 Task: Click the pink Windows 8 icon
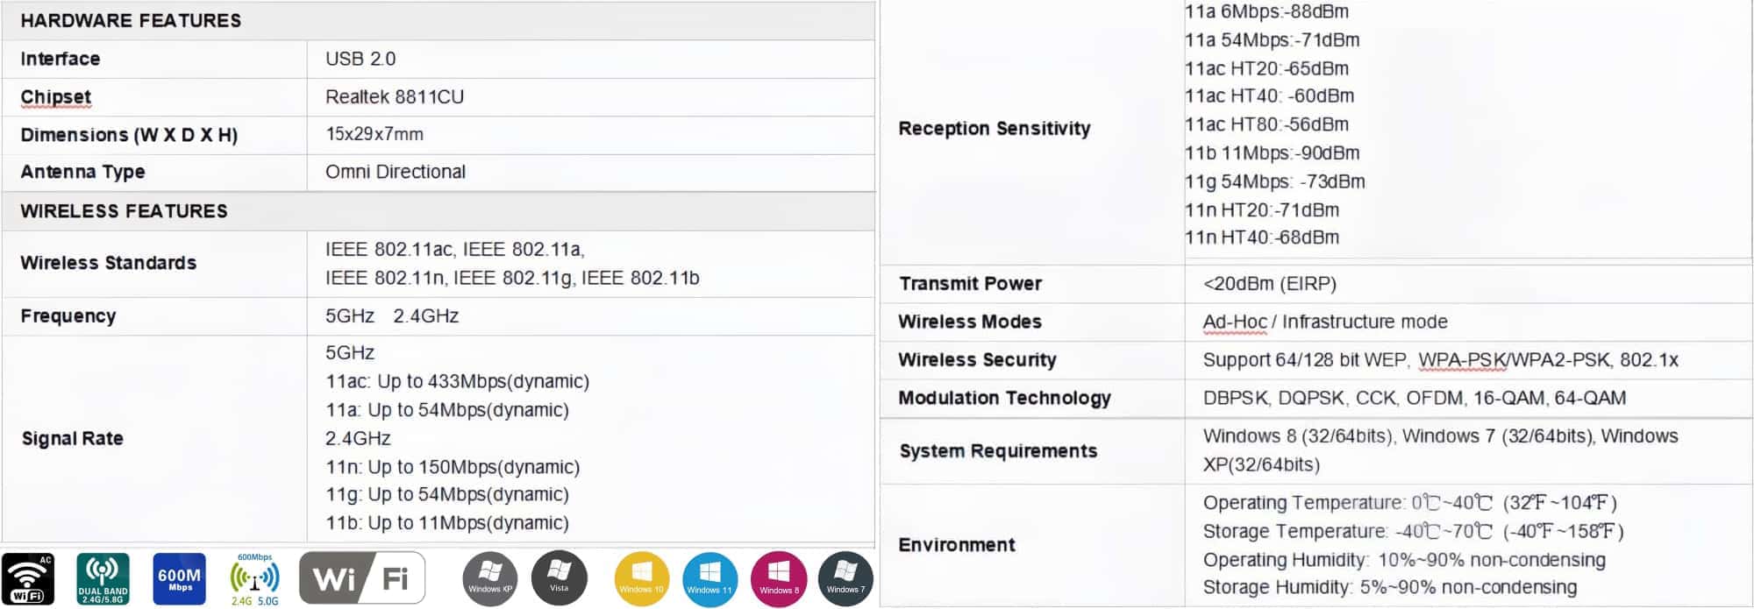coord(778,579)
